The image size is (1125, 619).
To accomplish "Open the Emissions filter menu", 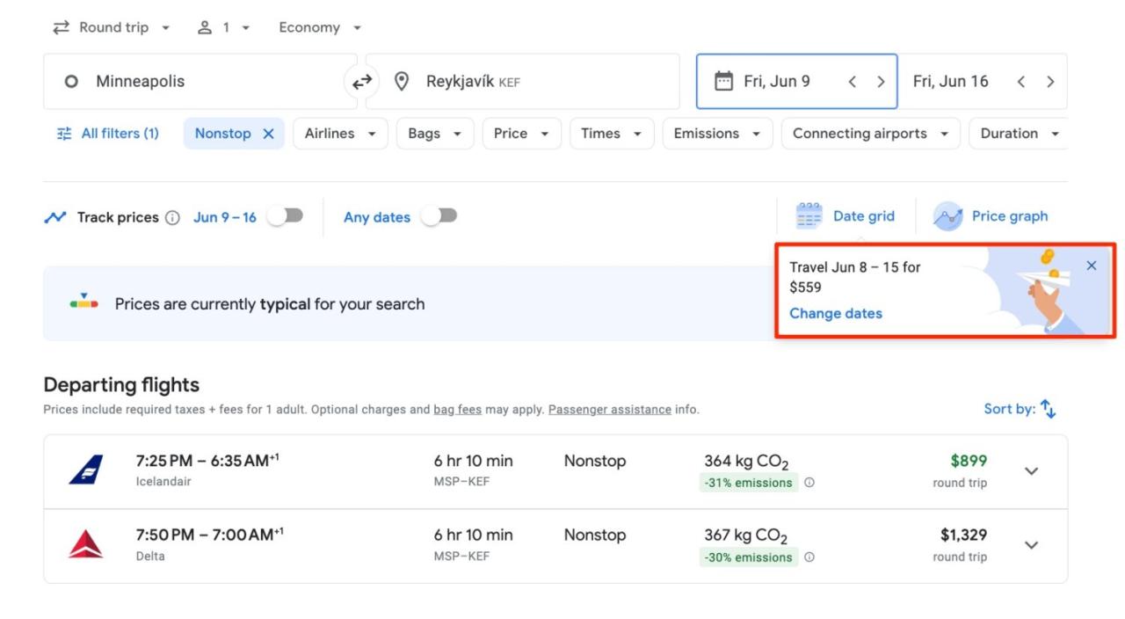I will pyautogui.click(x=717, y=134).
